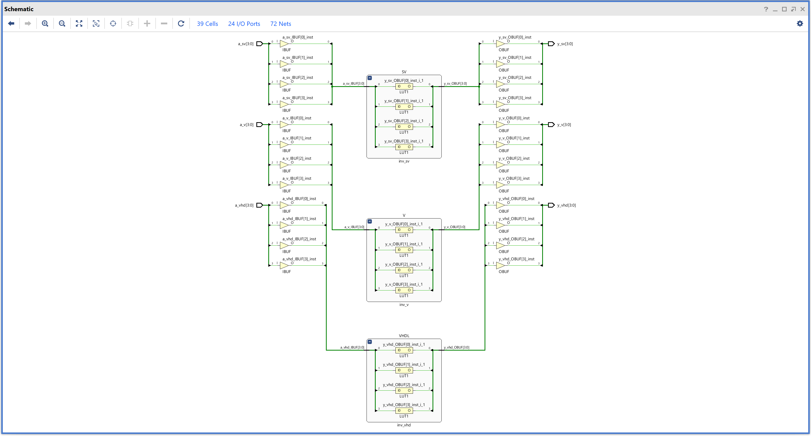Open the schematic help question mark
This screenshot has height=436, width=811.
(766, 9)
